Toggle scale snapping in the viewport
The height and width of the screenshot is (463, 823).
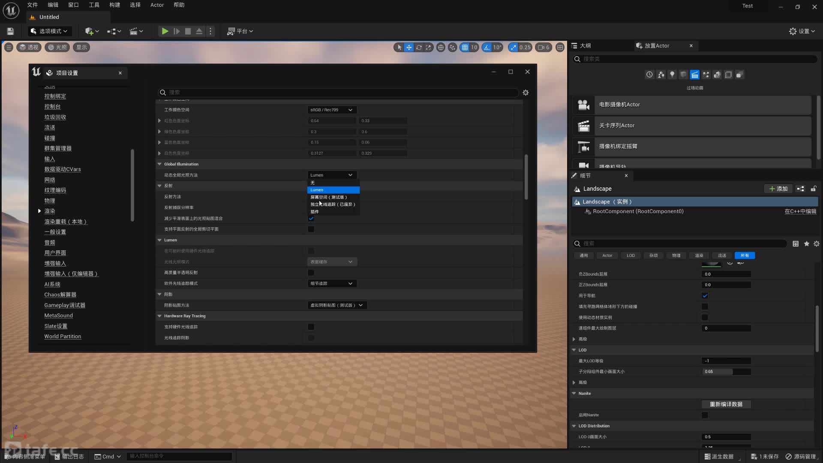pyautogui.click(x=513, y=48)
